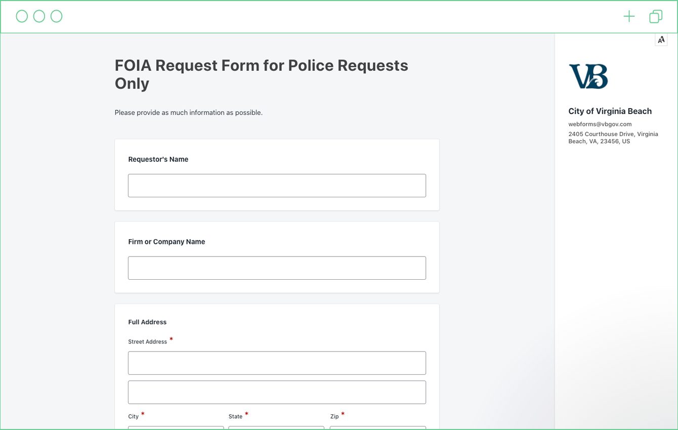Image resolution: width=678 pixels, height=430 pixels.
Task: Click the State input box
Action: click(x=276, y=428)
